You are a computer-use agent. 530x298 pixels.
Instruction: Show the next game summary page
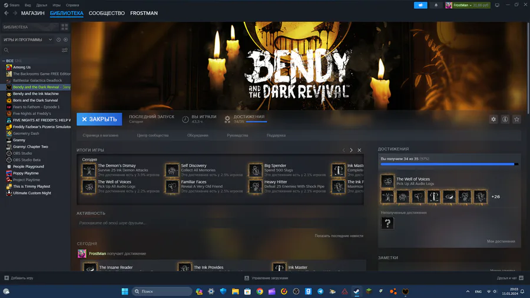click(x=351, y=150)
